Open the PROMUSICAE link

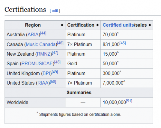(37, 63)
